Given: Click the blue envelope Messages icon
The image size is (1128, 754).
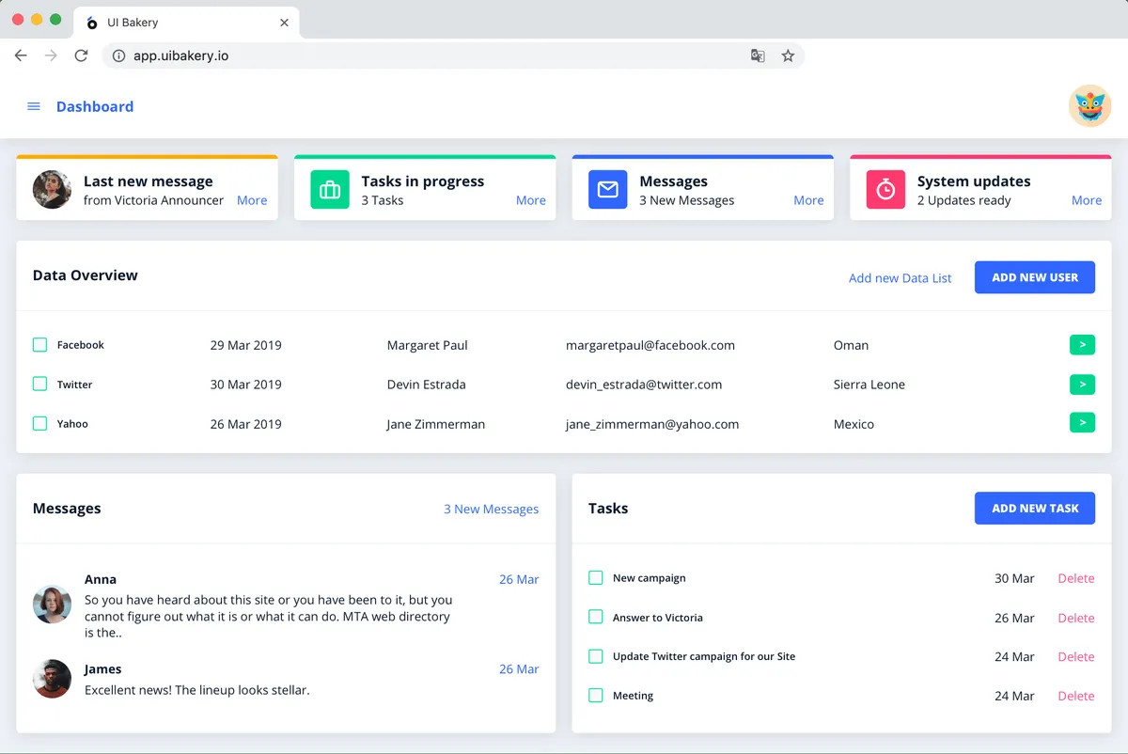Looking at the screenshot, I should 608,190.
